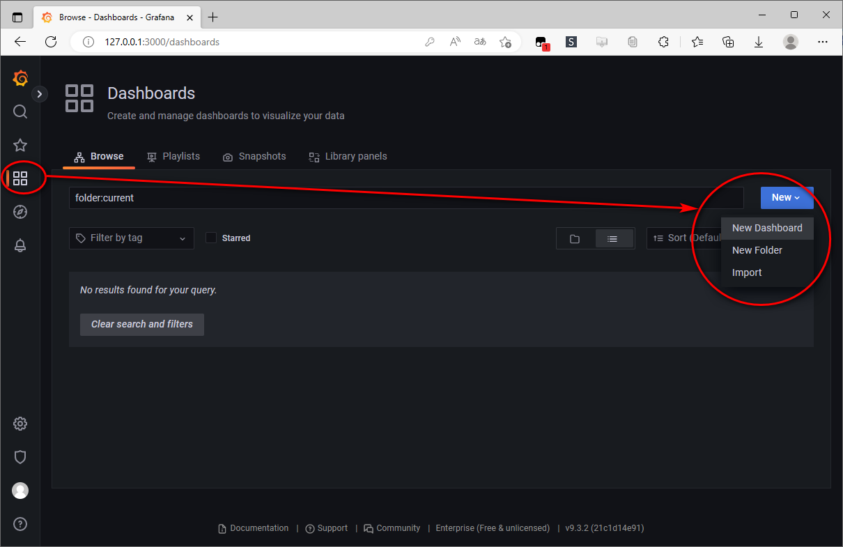
Task: Open the Collections icon in toolbar
Action: [x=728, y=42]
